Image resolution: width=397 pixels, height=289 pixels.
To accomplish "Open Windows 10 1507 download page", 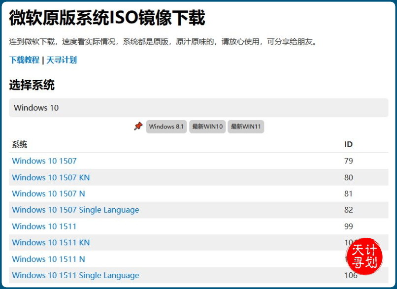I will (x=44, y=161).
